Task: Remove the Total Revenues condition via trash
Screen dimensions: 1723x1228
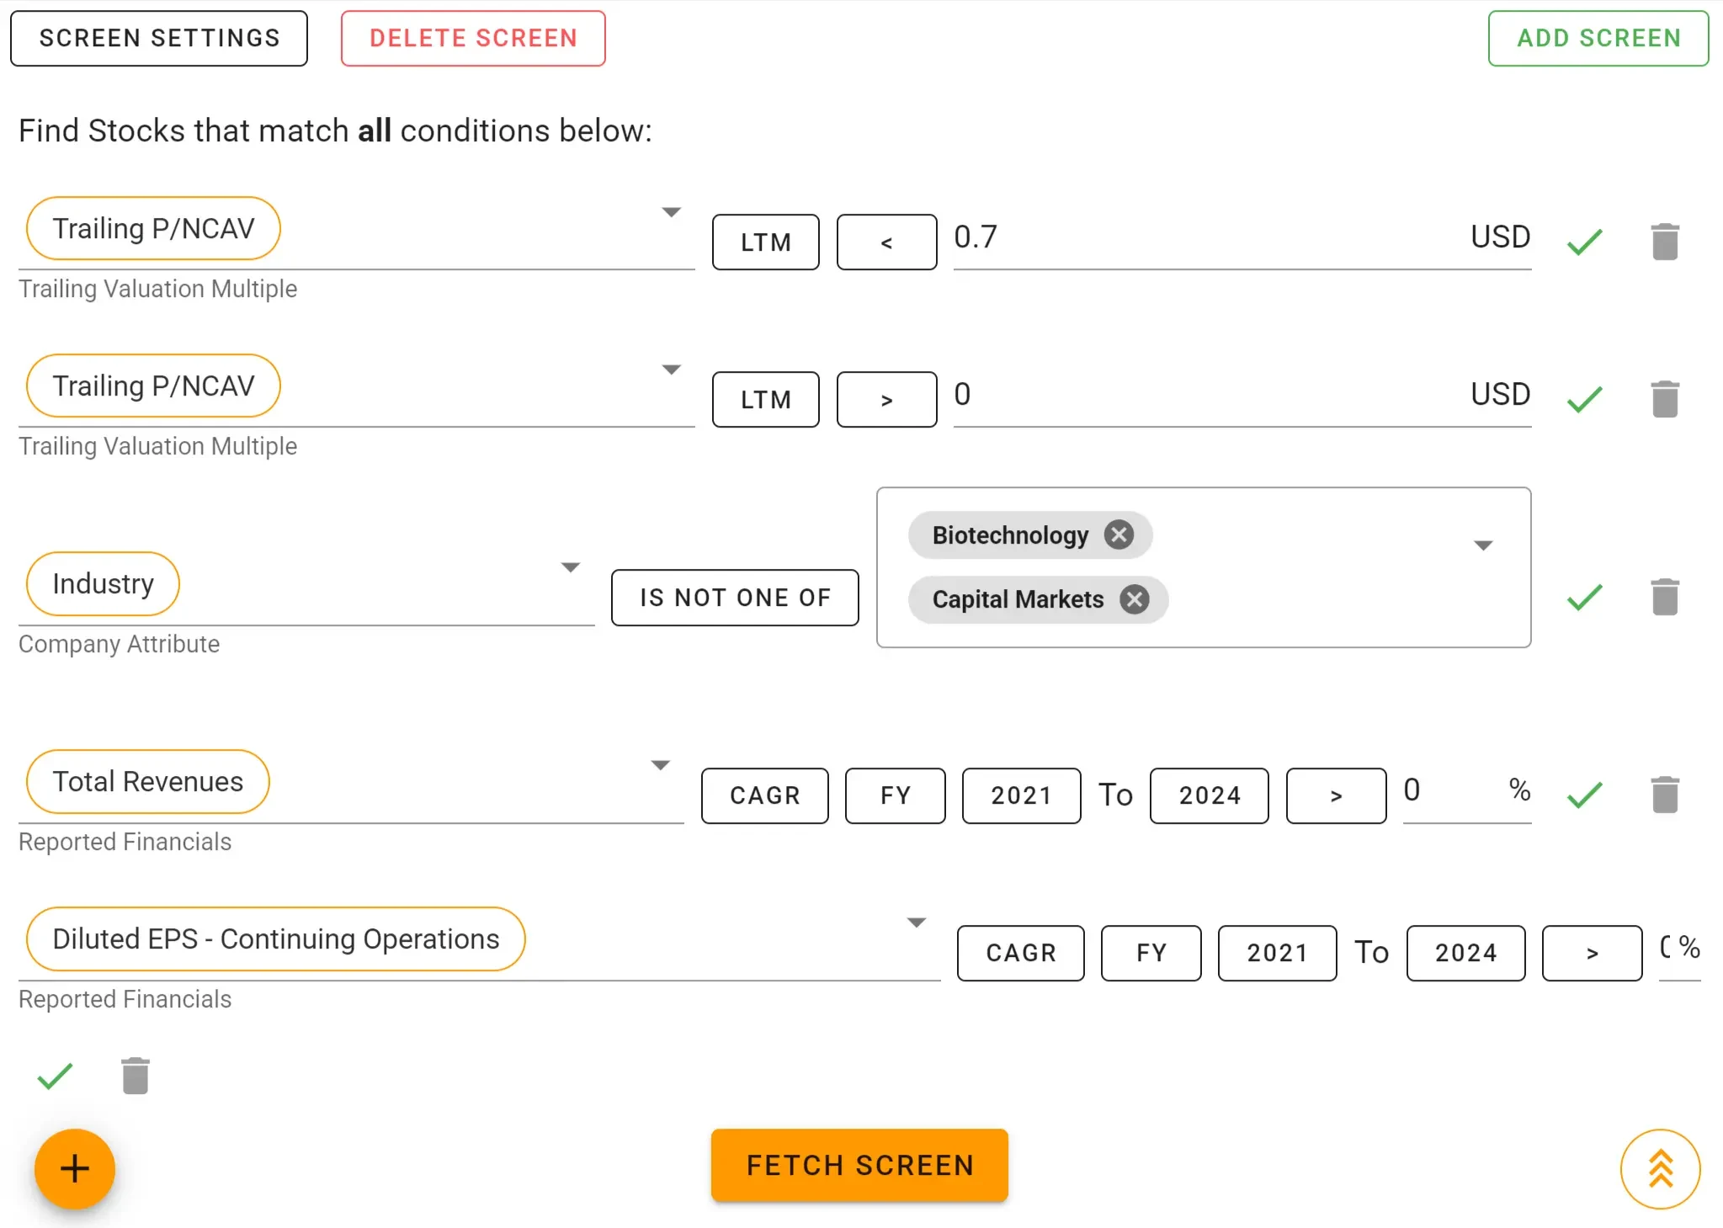Action: point(1664,795)
